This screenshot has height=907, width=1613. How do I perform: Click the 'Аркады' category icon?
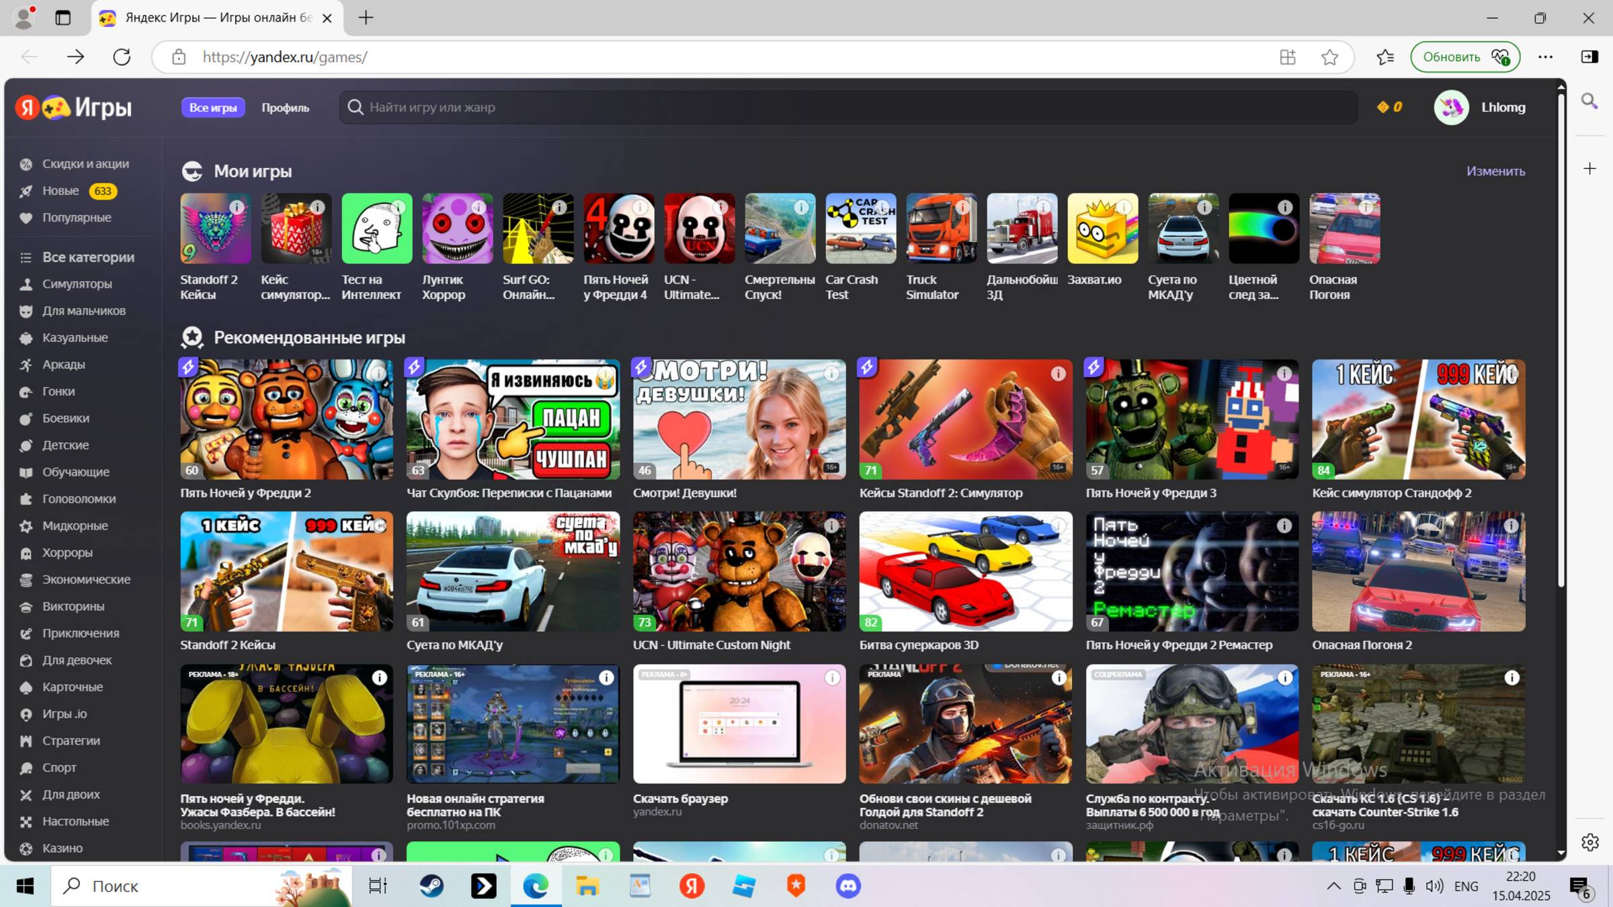tap(26, 365)
